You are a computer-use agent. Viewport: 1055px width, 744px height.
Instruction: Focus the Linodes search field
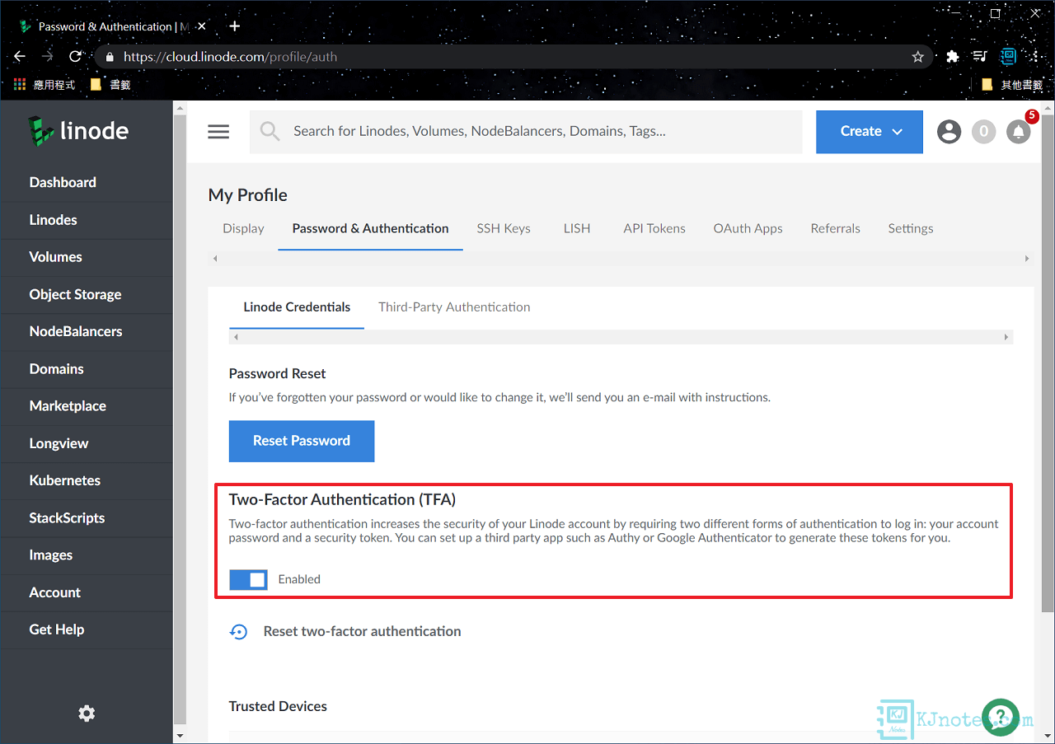point(526,132)
